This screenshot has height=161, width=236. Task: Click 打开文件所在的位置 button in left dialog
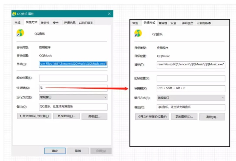tap(34, 116)
